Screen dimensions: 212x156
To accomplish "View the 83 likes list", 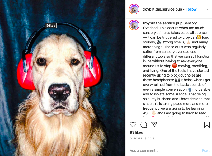I will [x=136, y=132].
